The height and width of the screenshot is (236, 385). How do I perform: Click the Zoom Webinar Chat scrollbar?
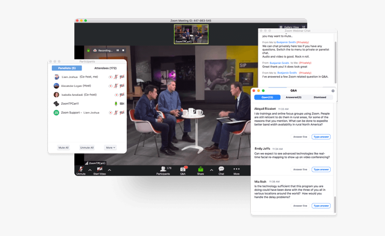click(x=336, y=62)
